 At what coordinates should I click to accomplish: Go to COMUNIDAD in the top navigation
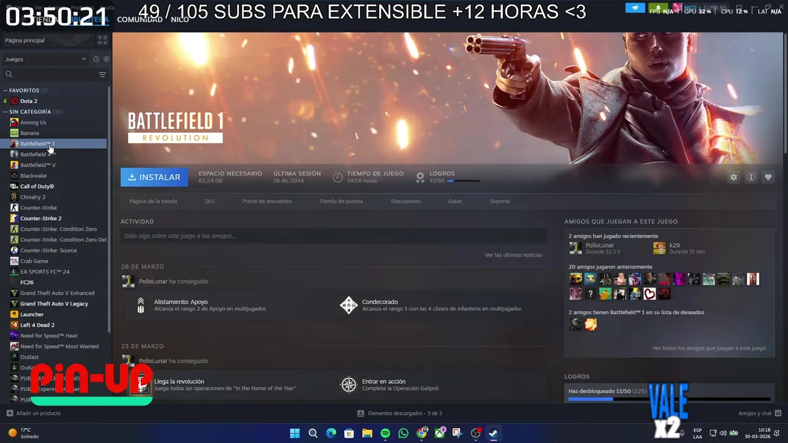tap(140, 20)
